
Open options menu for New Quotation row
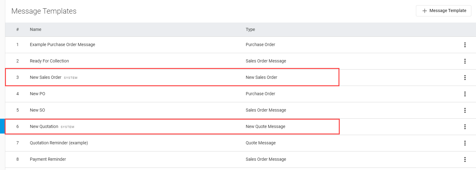tap(465, 127)
